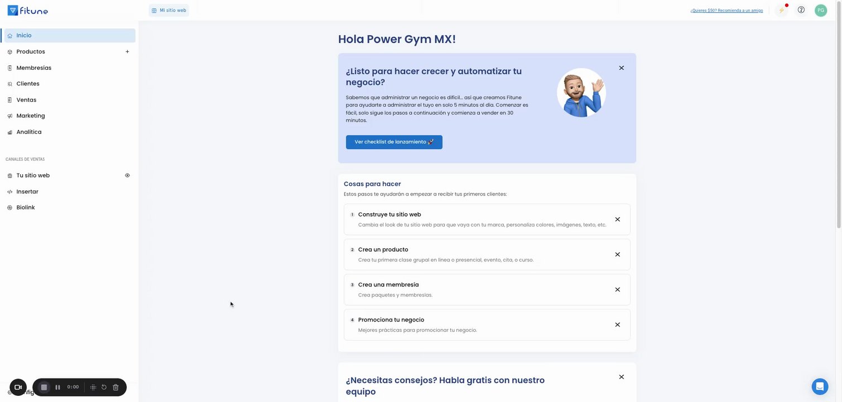Pause the screen recording
Screen dimensions: 842x402
pyautogui.click(x=57, y=387)
